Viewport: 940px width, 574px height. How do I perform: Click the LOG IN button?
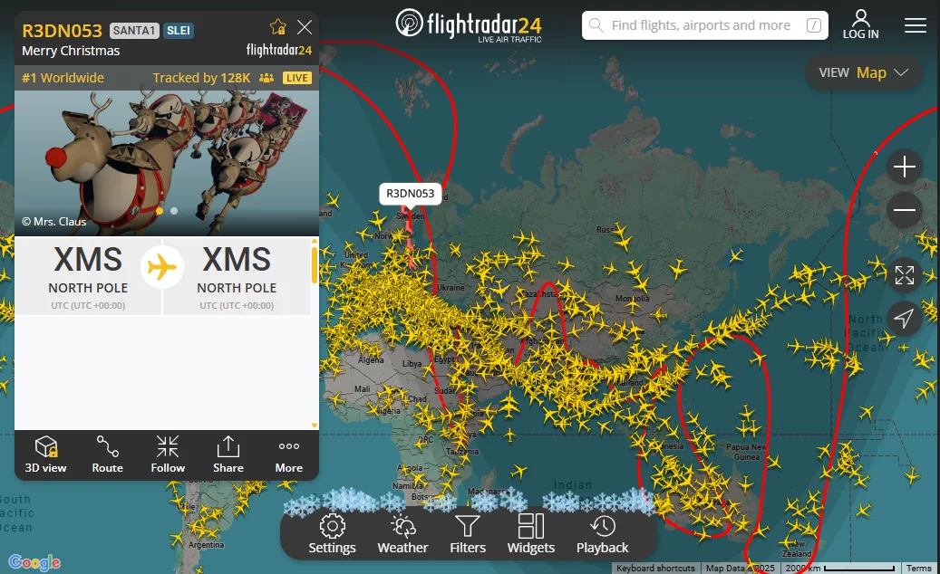tap(861, 25)
